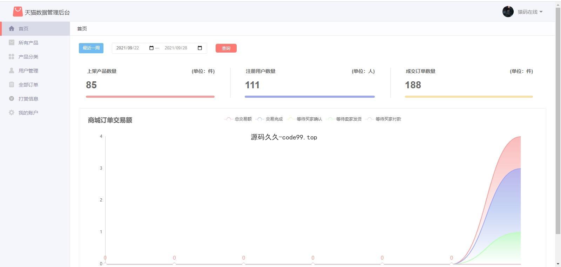Screen dimensions: 561x267
Task: Click the Tmall shopping bag logo
Action: (x=18, y=12)
